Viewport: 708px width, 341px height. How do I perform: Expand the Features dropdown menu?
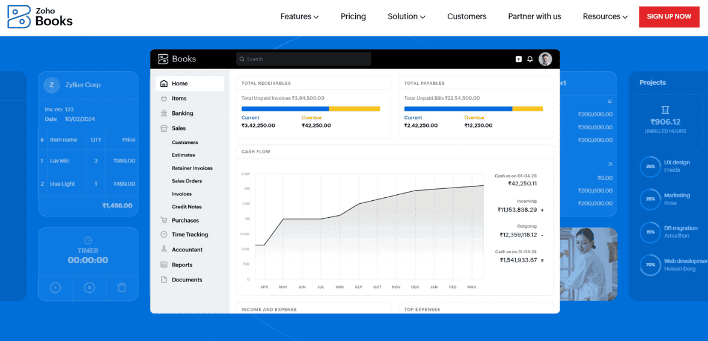point(299,17)
